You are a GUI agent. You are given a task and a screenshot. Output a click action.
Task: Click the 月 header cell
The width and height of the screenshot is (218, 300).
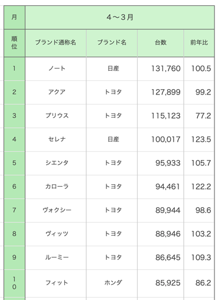click(x=14, y=17)
